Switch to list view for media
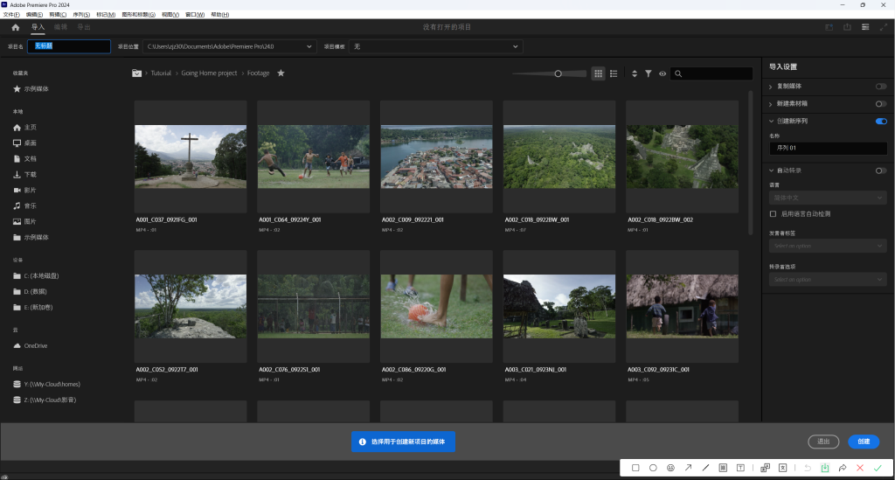Viewport: 895px width, 480px height. [614, 74]
